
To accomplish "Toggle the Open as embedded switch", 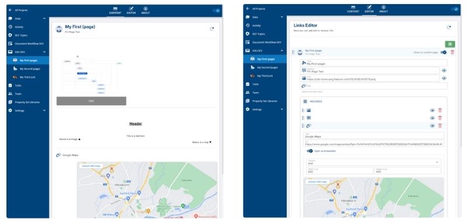I will pos(309,151).
